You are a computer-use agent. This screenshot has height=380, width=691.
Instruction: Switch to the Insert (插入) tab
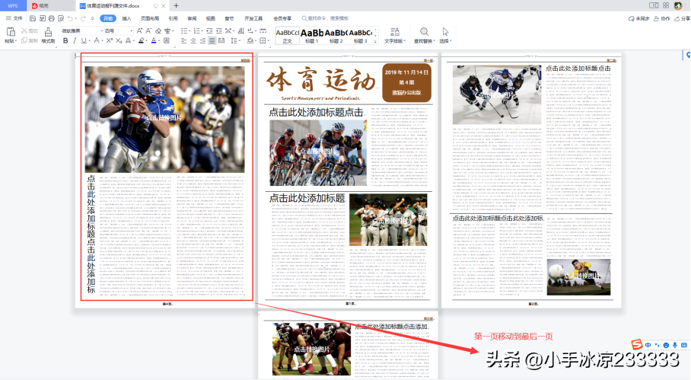coord(126,18)
